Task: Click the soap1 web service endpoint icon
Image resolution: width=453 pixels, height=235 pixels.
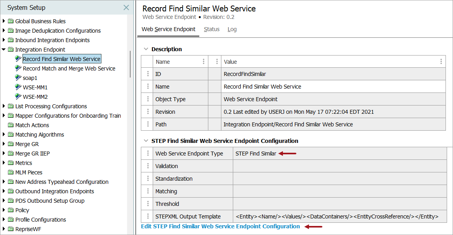Action: click(18, 78)
